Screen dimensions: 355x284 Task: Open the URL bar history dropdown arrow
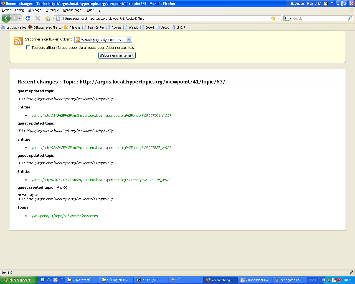[x=279, y=19]
